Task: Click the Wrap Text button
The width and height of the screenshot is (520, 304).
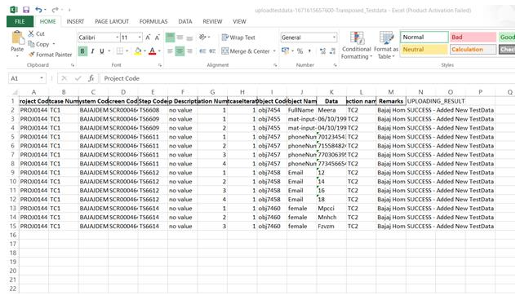Action: tap(238, 37)
